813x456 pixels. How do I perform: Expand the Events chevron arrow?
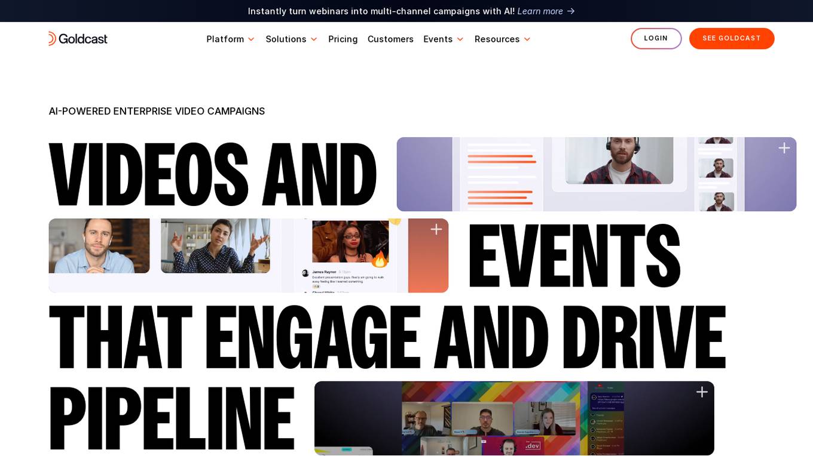(x=460, y=39)
